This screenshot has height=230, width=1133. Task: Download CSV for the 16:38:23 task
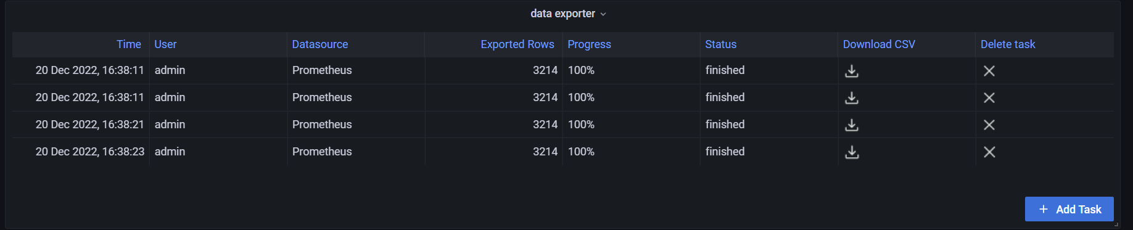pyautogui.click(x=852, y=152)
